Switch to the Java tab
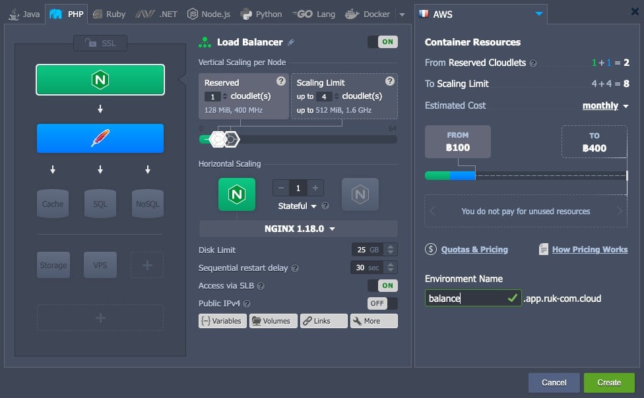Image resolution: width=644 pixels, height=398 pixels. (24, 14)
